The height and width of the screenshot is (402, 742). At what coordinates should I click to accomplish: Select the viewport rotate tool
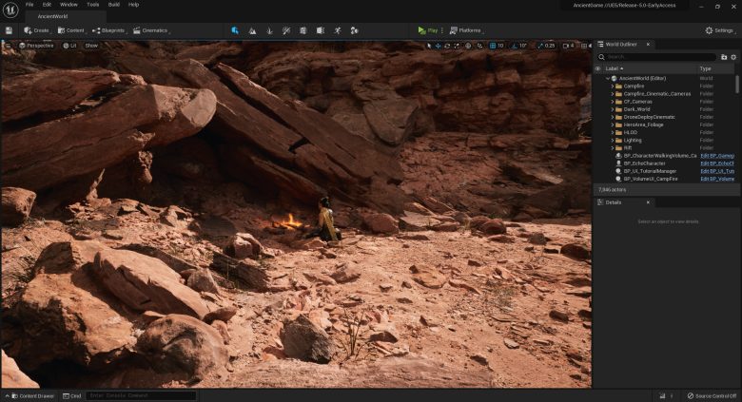click(x=447, y=46)
